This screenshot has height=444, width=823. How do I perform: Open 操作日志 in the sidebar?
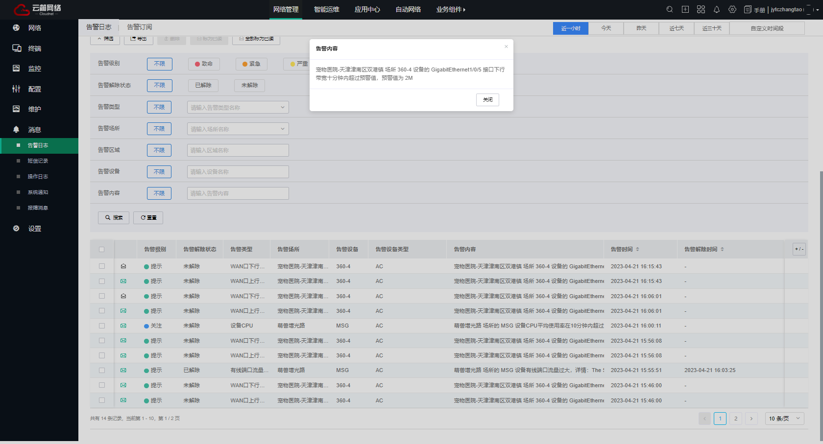click(x=39, y=177)
